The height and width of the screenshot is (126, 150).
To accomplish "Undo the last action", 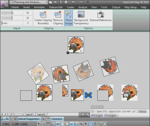I will pyautogui.click(x=74, y=2).
